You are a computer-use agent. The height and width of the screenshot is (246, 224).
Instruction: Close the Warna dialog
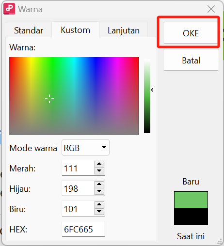(x=211, y=9)
